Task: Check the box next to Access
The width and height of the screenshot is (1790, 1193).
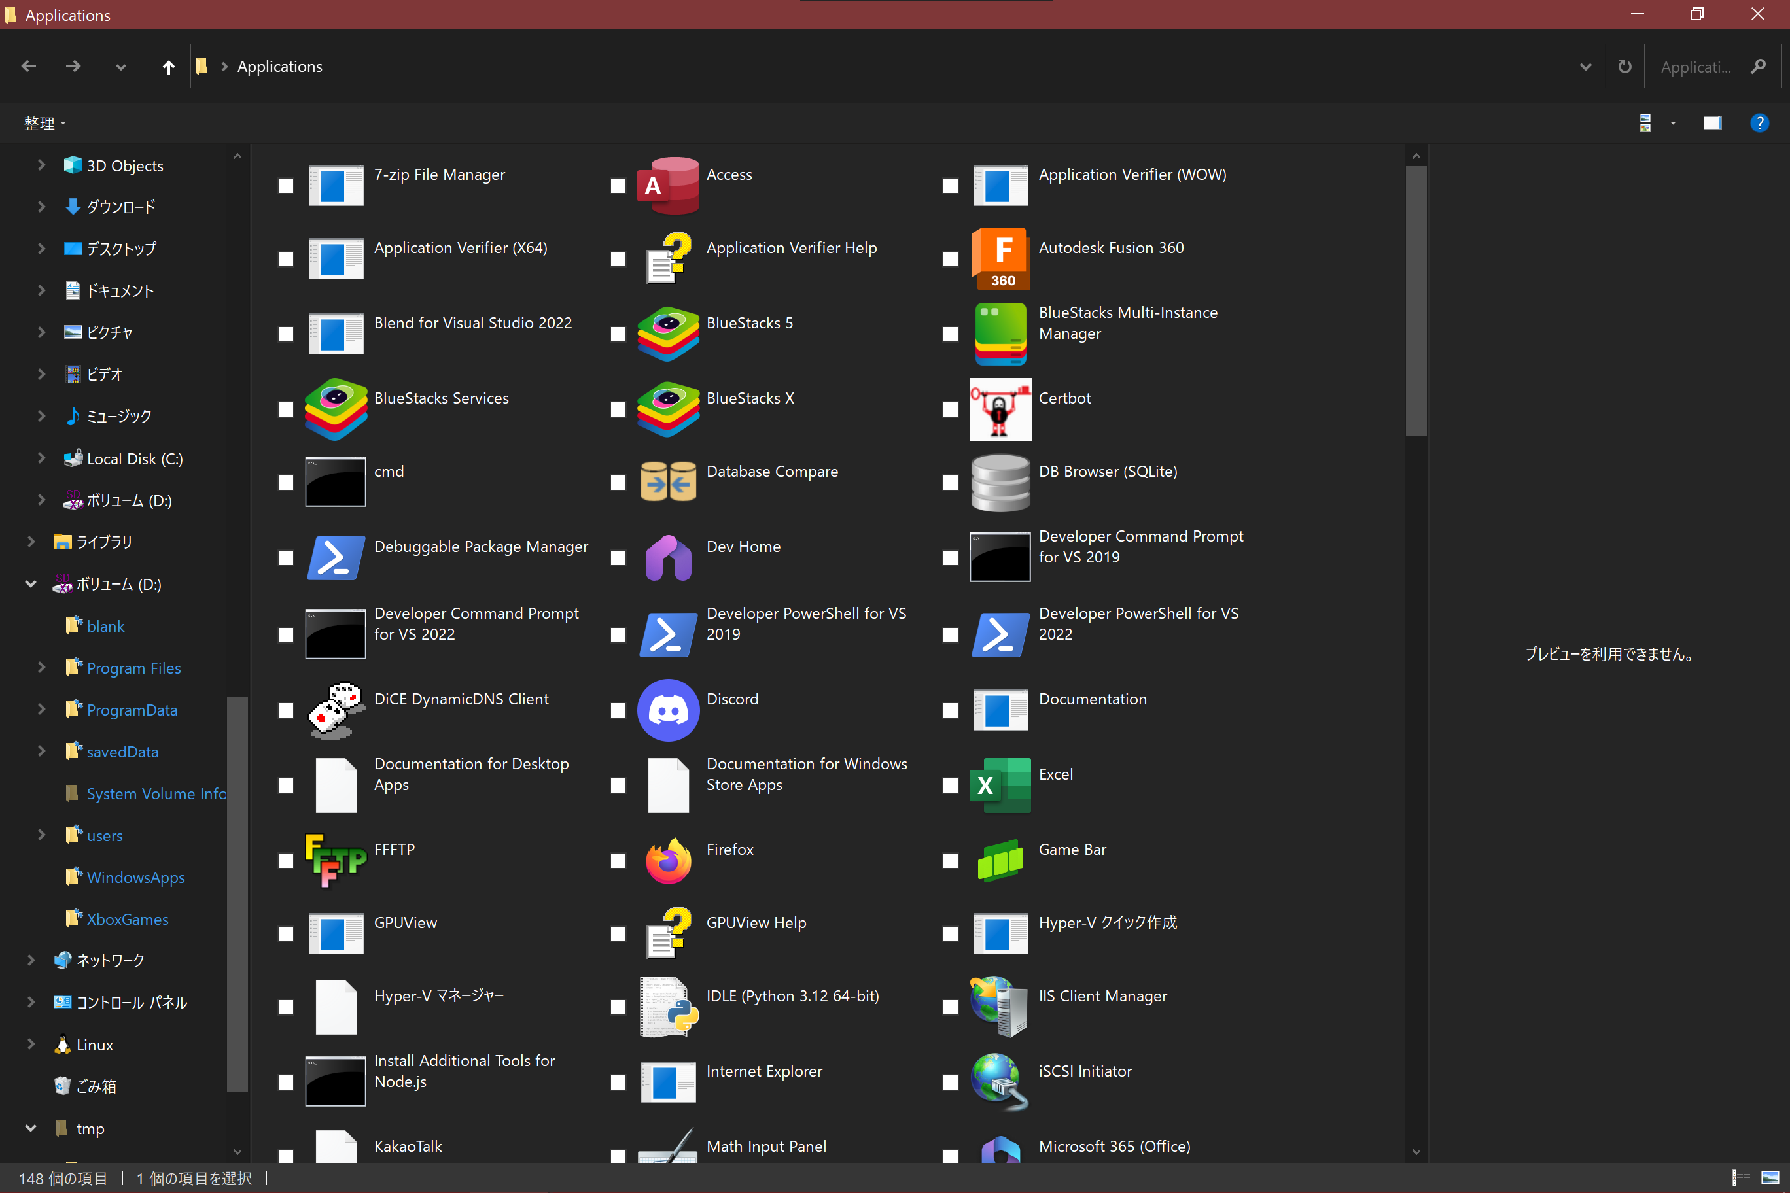Action: [x=618, y=186]
